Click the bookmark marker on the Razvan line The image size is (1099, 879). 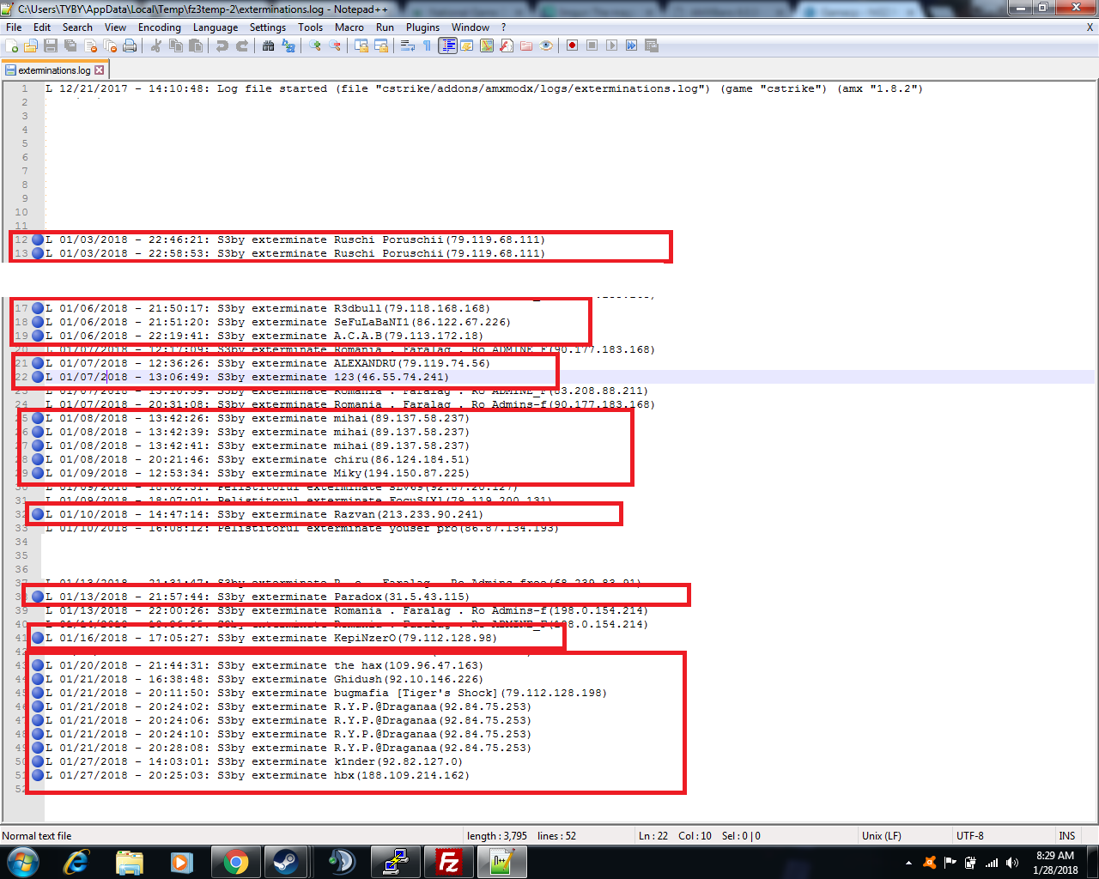(38, 514)
